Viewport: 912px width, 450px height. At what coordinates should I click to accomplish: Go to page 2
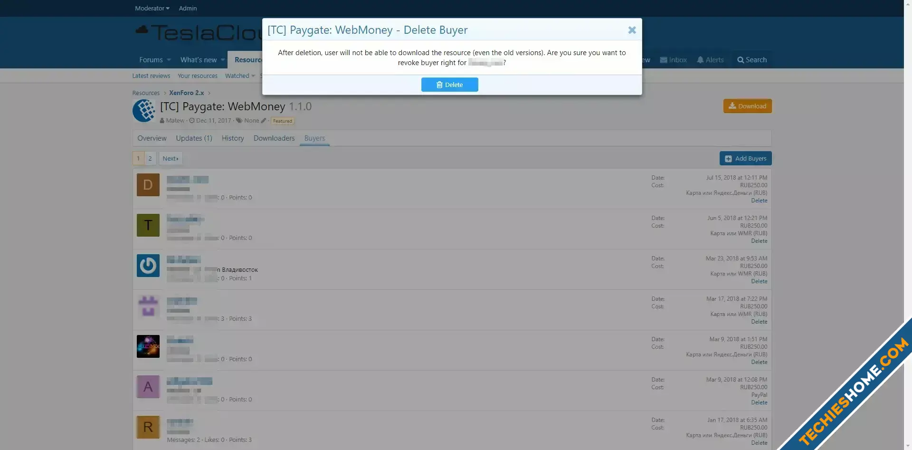(150, 159)
